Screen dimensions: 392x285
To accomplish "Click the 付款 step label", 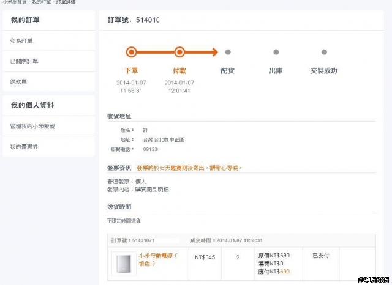I will (179, 71).
